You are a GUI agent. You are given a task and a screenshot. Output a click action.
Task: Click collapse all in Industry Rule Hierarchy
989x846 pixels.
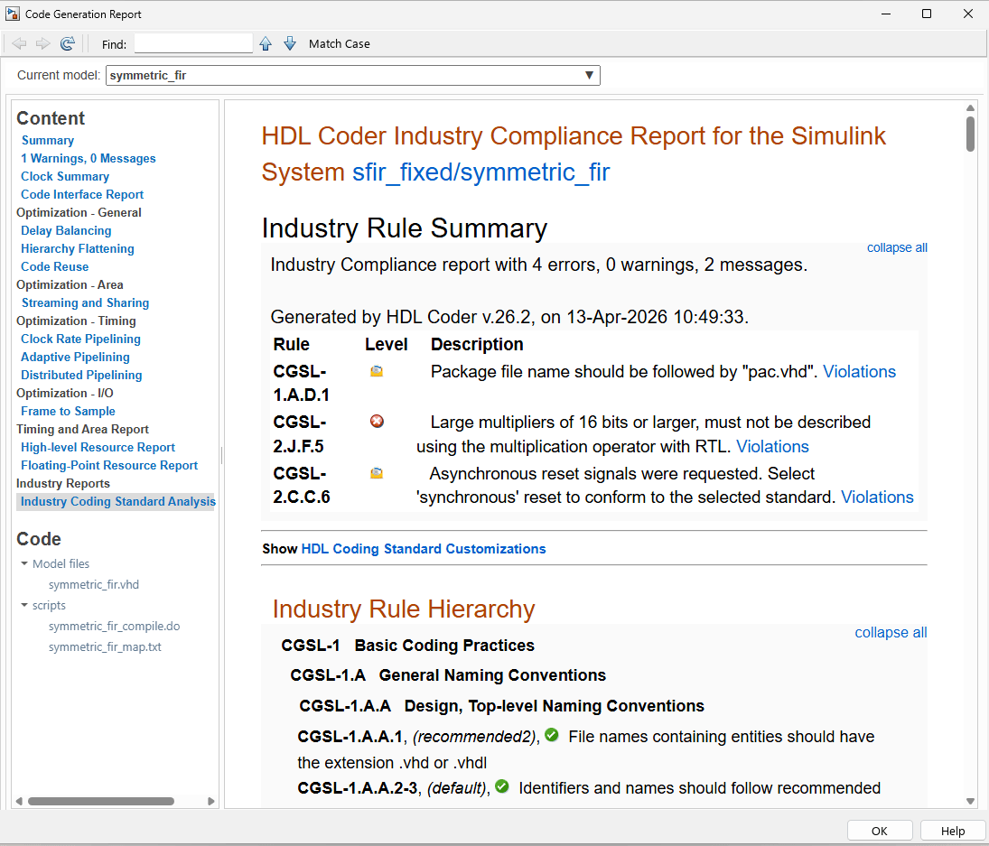(x=891, y=632)
